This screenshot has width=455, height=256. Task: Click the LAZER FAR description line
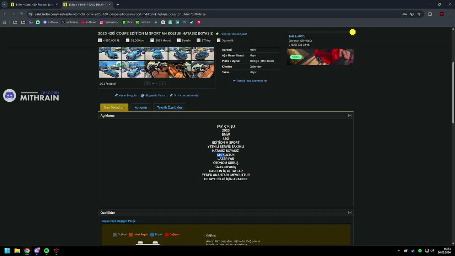(x=226, y=159)
